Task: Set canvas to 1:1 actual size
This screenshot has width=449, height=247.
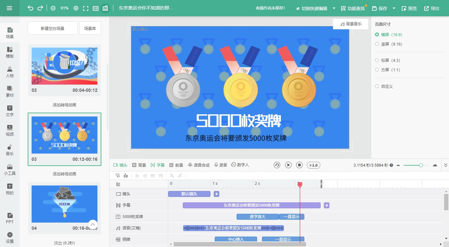Action: pyautogui.click(x=95, y=8)
